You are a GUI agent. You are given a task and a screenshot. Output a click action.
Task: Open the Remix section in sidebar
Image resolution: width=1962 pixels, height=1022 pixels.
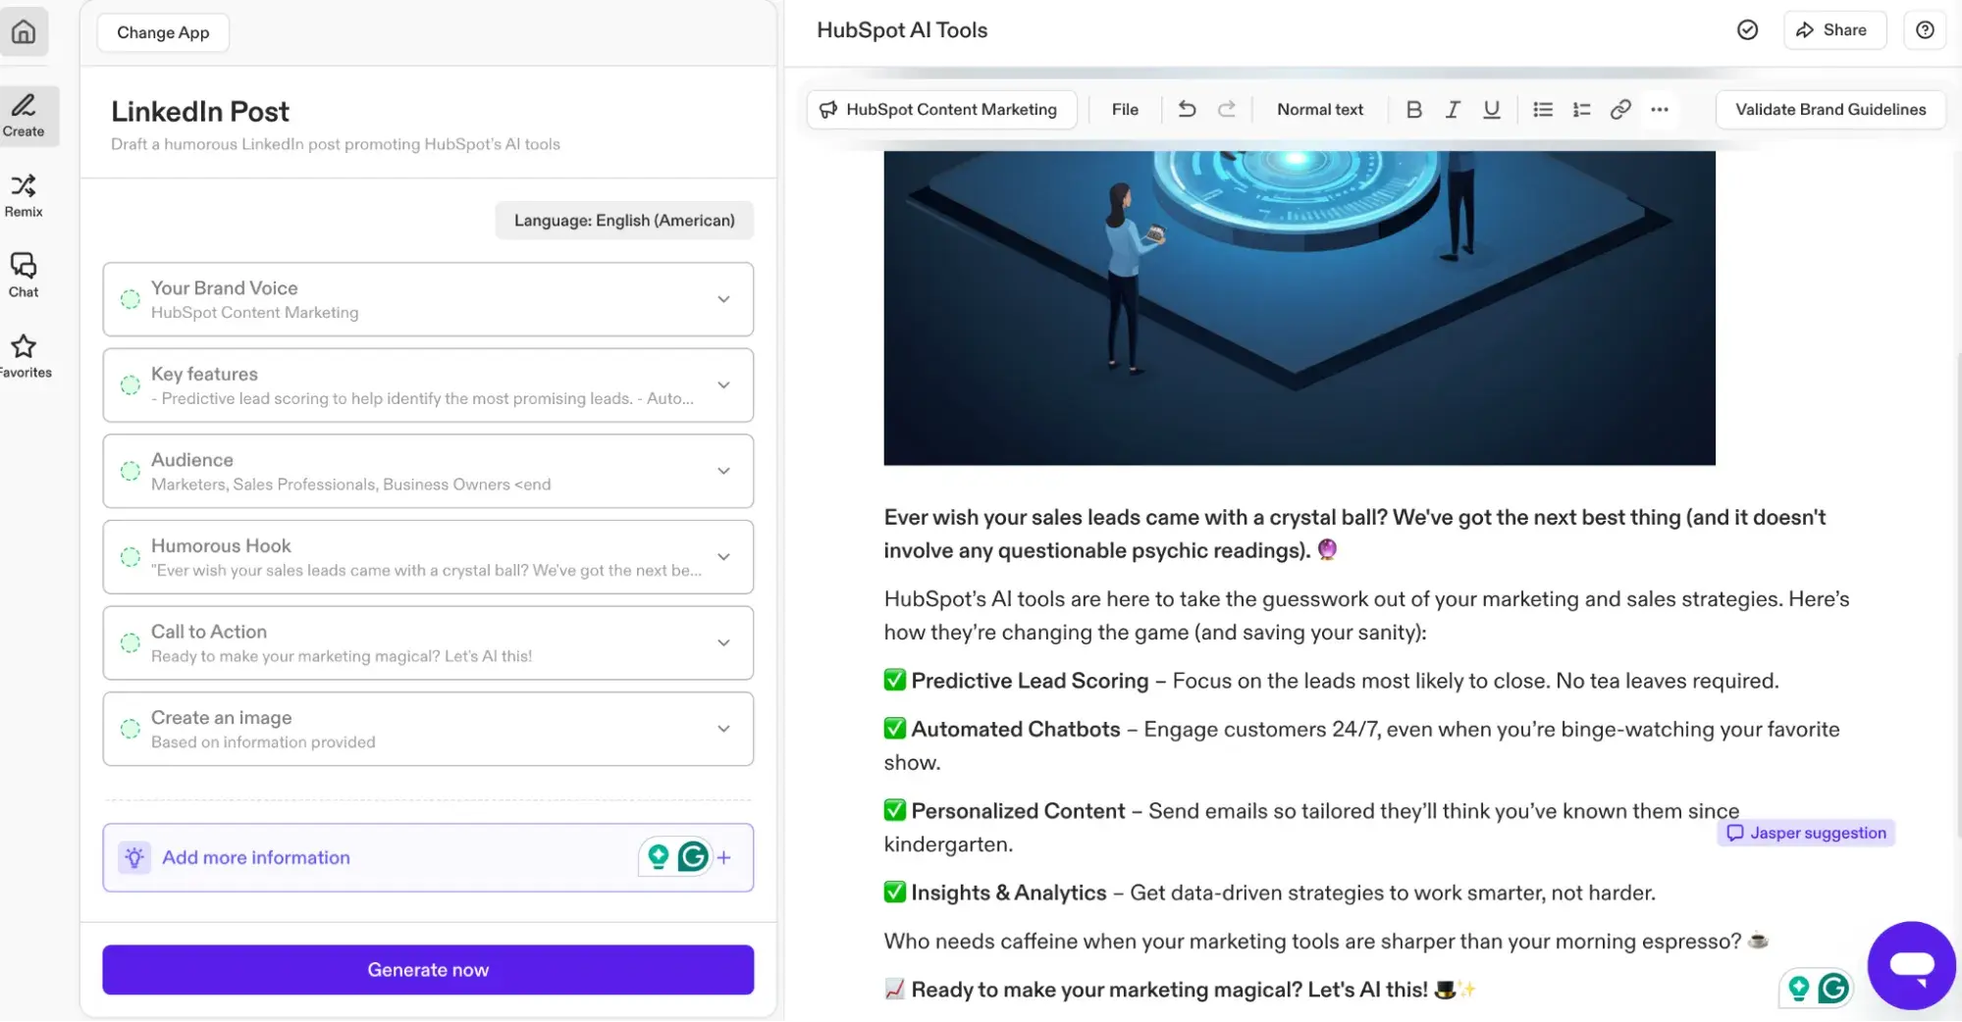[x=24, y=196]
